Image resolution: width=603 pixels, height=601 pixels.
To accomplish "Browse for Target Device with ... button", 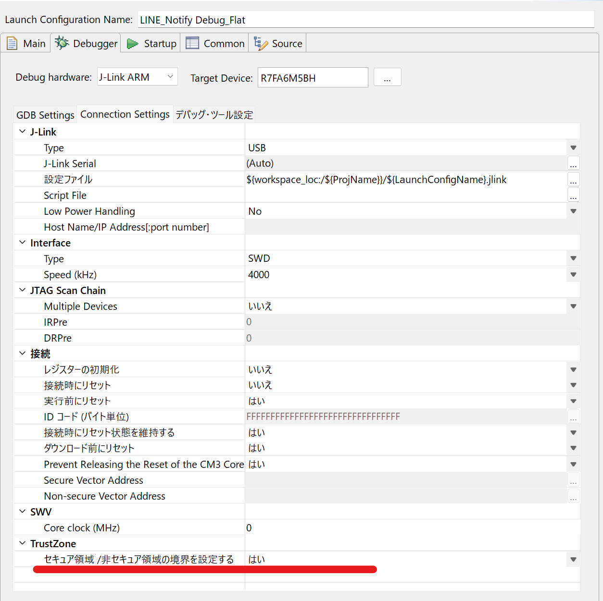I will pos(387,77).
